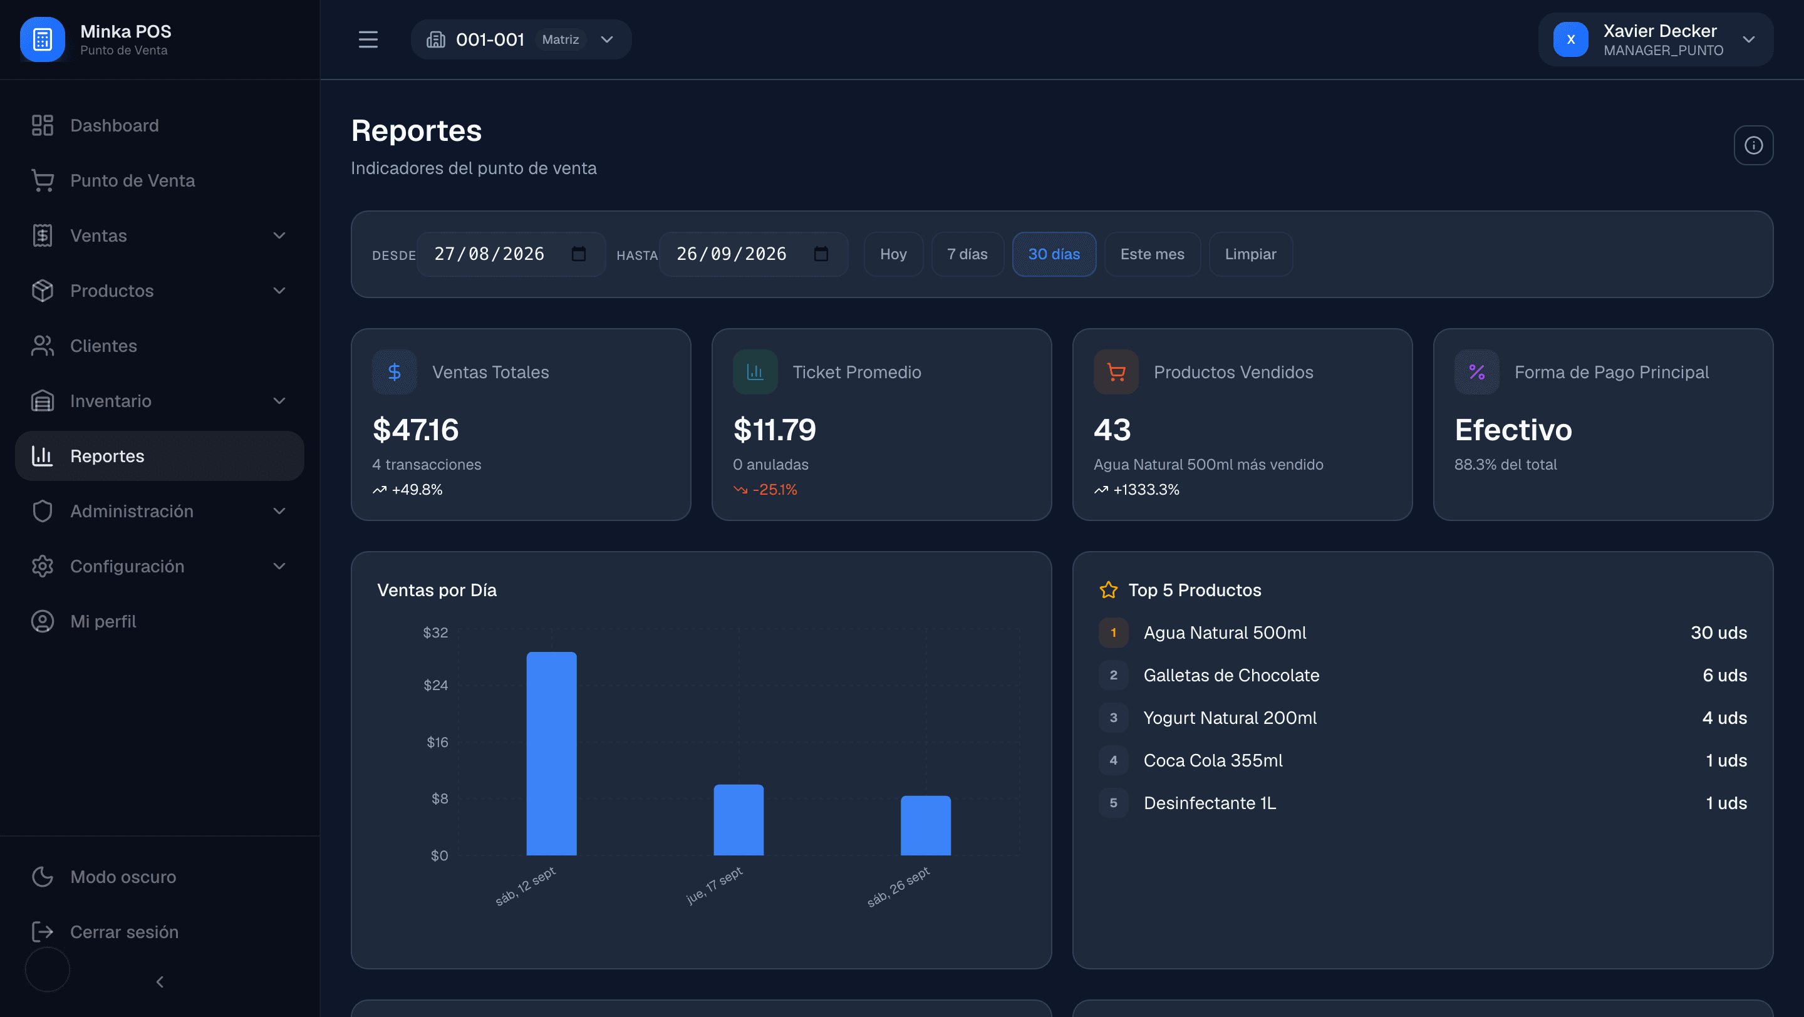
Task: Select the Hoy date filter
Action: tap(893, 254)
